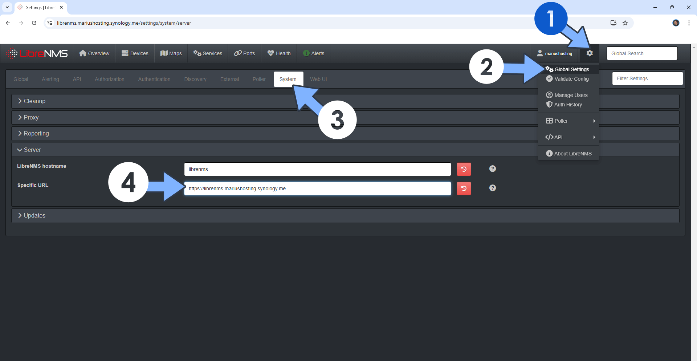Image resolution: width=697 pixels, height=361 pixels.
Task: Open the Health menu
Action: coord(279,53)
